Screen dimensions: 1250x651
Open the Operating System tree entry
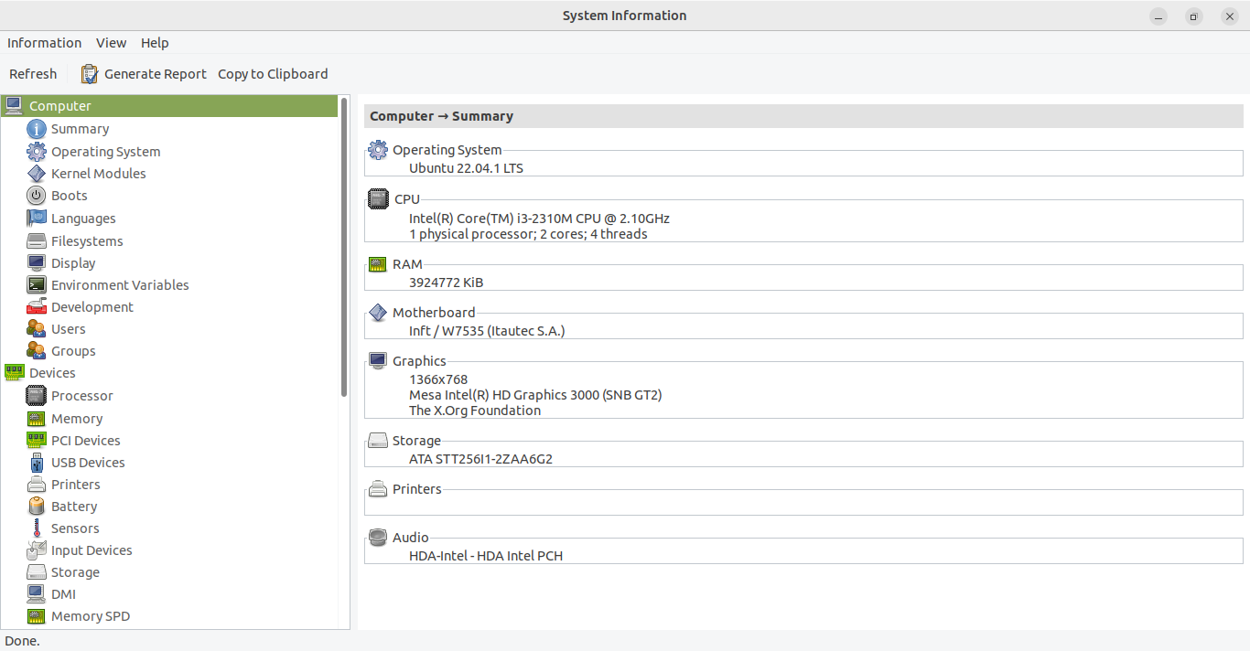[x=106, y=152]
